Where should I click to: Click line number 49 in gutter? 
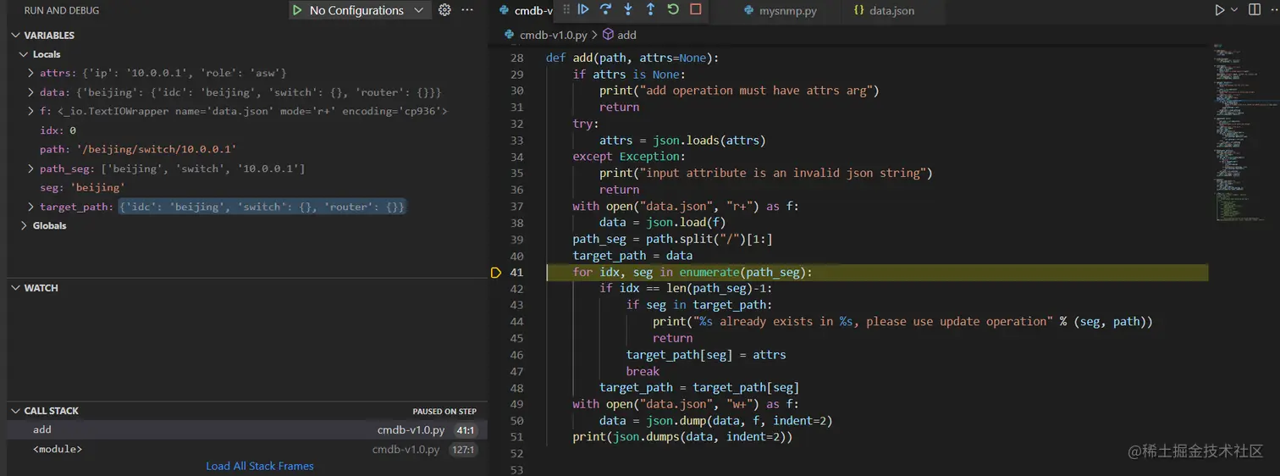point(517,404)
